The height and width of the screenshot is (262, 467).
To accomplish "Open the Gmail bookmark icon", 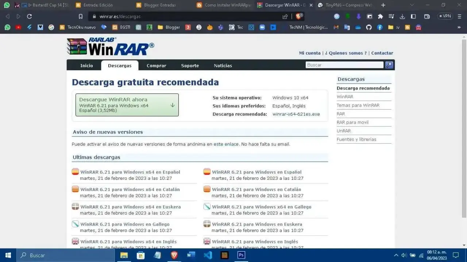I will [x=336, y=27].
